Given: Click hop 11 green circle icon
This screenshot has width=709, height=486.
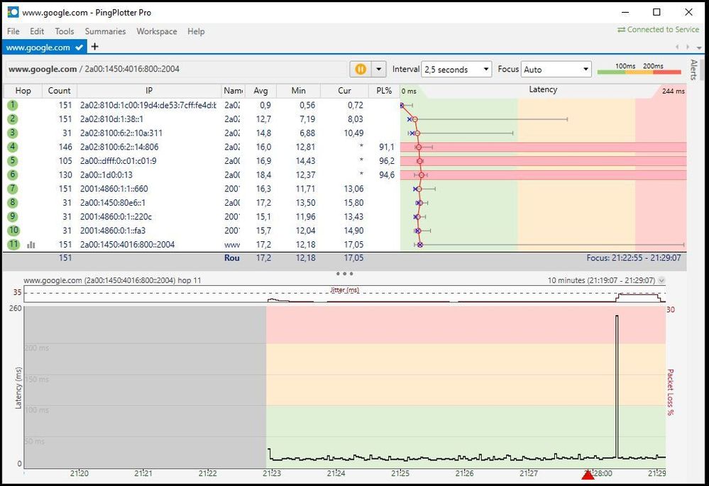Looking at the screenshot, I should pos(13,244).
